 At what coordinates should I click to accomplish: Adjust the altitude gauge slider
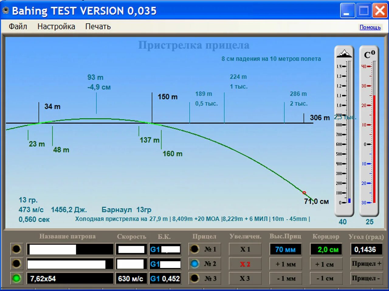[349, 132]
